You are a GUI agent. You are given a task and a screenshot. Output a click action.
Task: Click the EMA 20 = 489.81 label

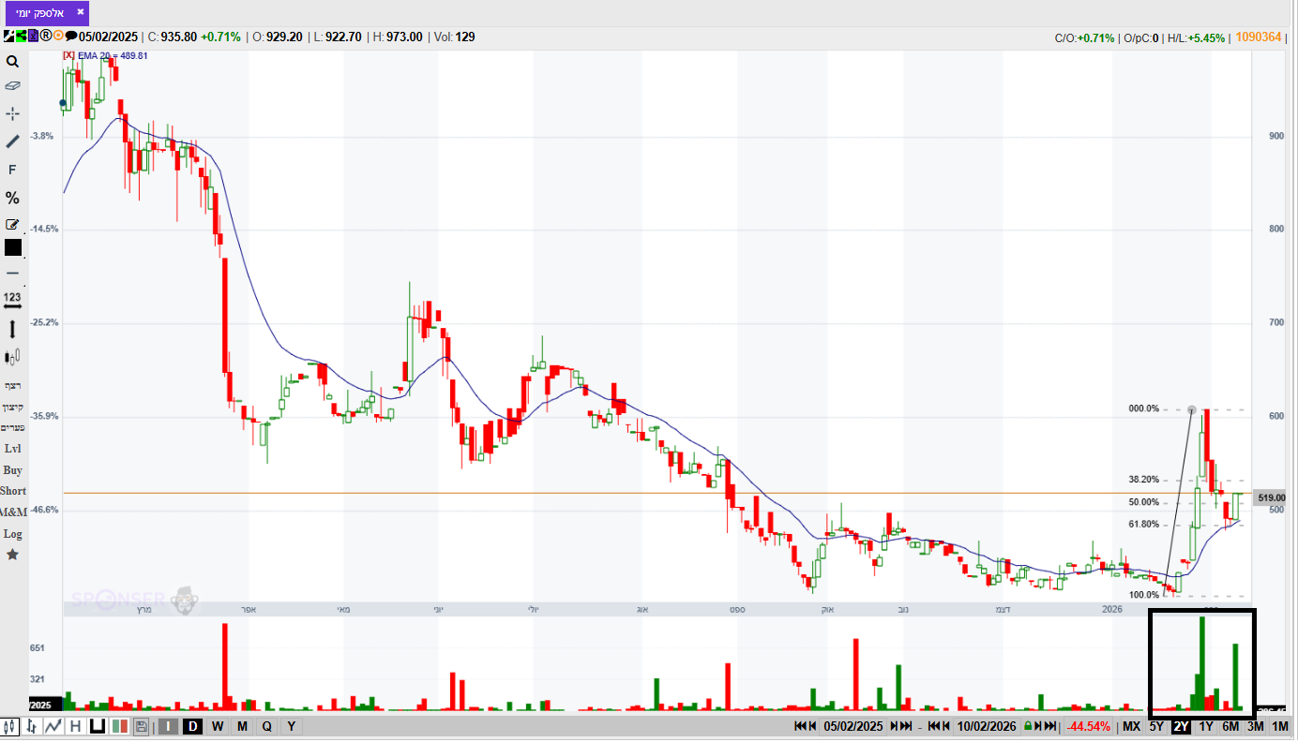click(x=113, y=55)
